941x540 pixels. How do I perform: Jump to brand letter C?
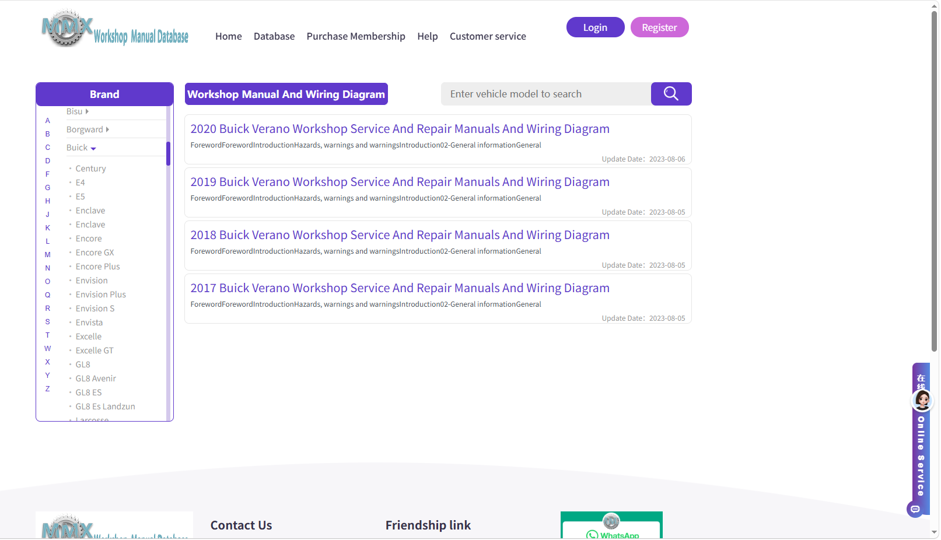pyautogui.click(x=48, y=148)
